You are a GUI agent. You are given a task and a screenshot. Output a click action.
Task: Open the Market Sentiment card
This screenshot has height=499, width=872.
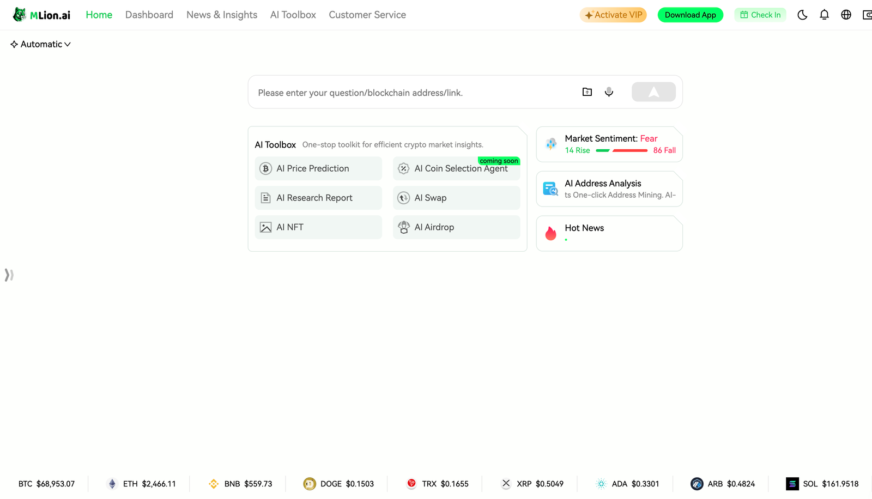[609, 144]
